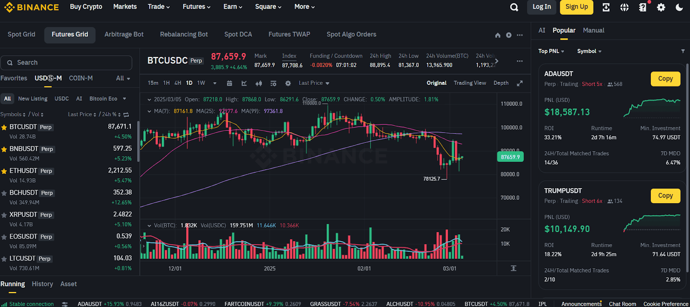
Task: Expand more categories after Bitcoin Eco
Action: pos(124,99)
